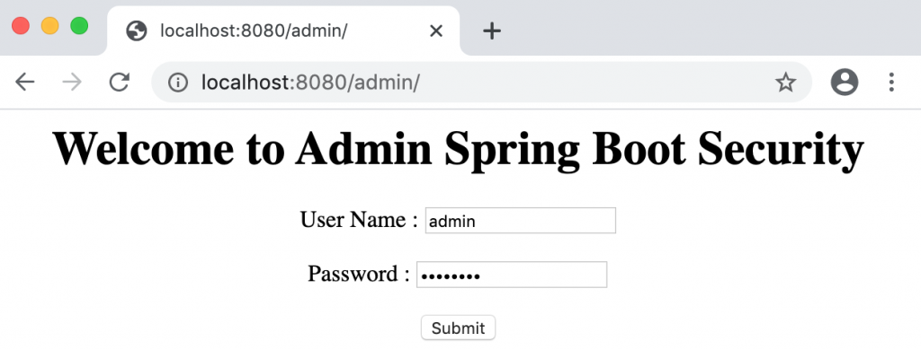Screen dimensions: 921x350
Task: Reload the current admin page
Action: pos(120,83)
